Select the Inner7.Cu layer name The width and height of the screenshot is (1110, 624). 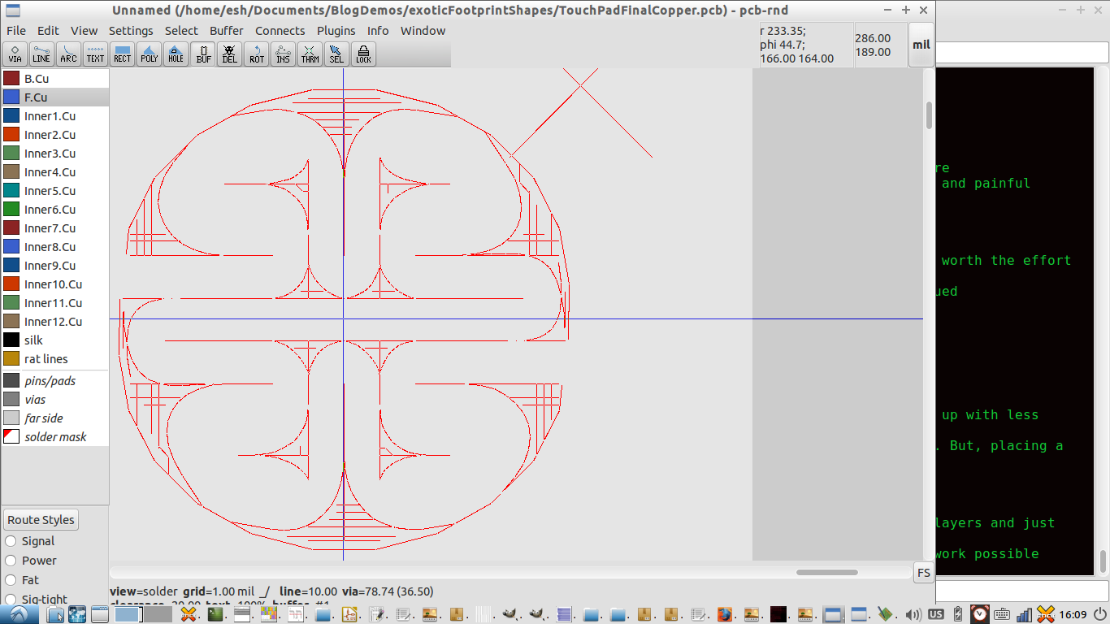(50, 228)
